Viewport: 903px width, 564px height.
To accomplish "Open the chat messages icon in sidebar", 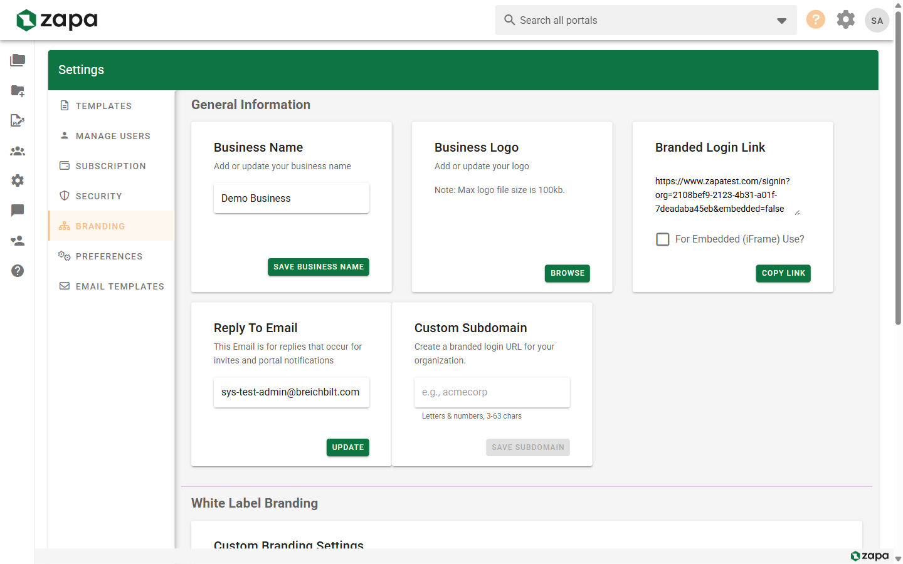I will 18,211.
